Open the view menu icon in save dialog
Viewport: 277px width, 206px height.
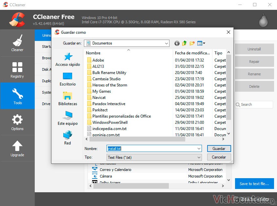(x=201, y=43)
